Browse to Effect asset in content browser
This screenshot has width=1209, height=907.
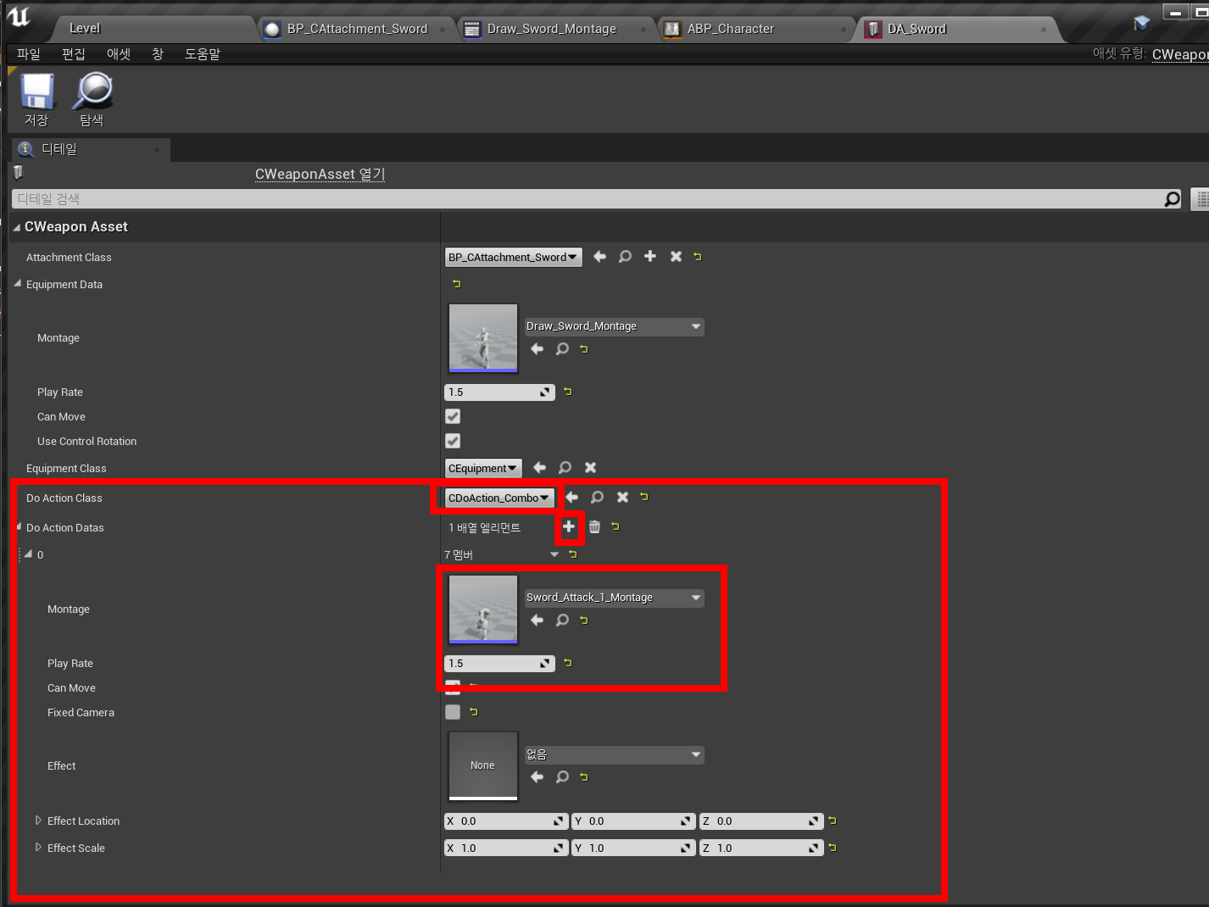tap(562, 776)
